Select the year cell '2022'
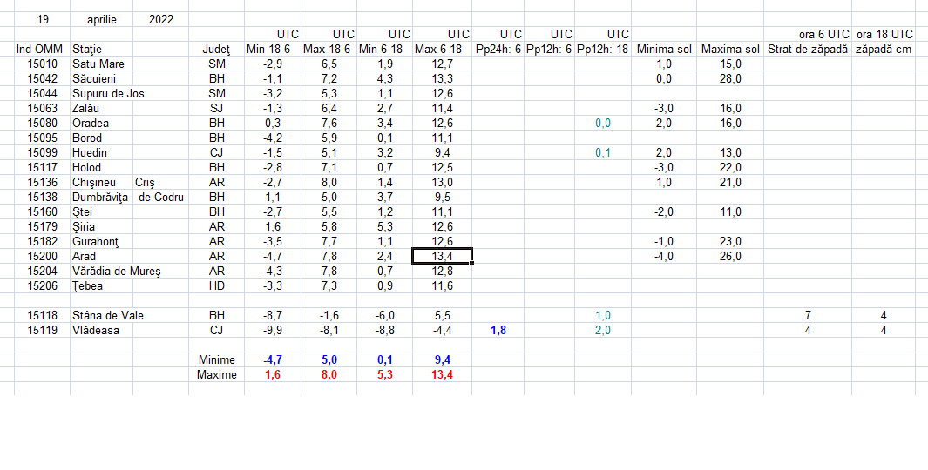928x470 pixels. tap(161, 19)
